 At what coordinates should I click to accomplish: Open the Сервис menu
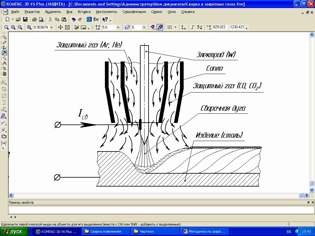pyautogui.click(x=157, y=12)
